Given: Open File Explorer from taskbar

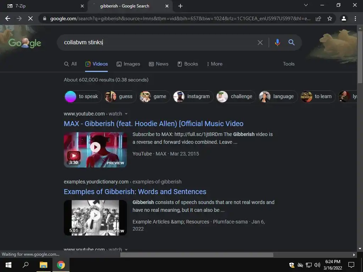Looking at the screenshot, I should coord(43,265).
